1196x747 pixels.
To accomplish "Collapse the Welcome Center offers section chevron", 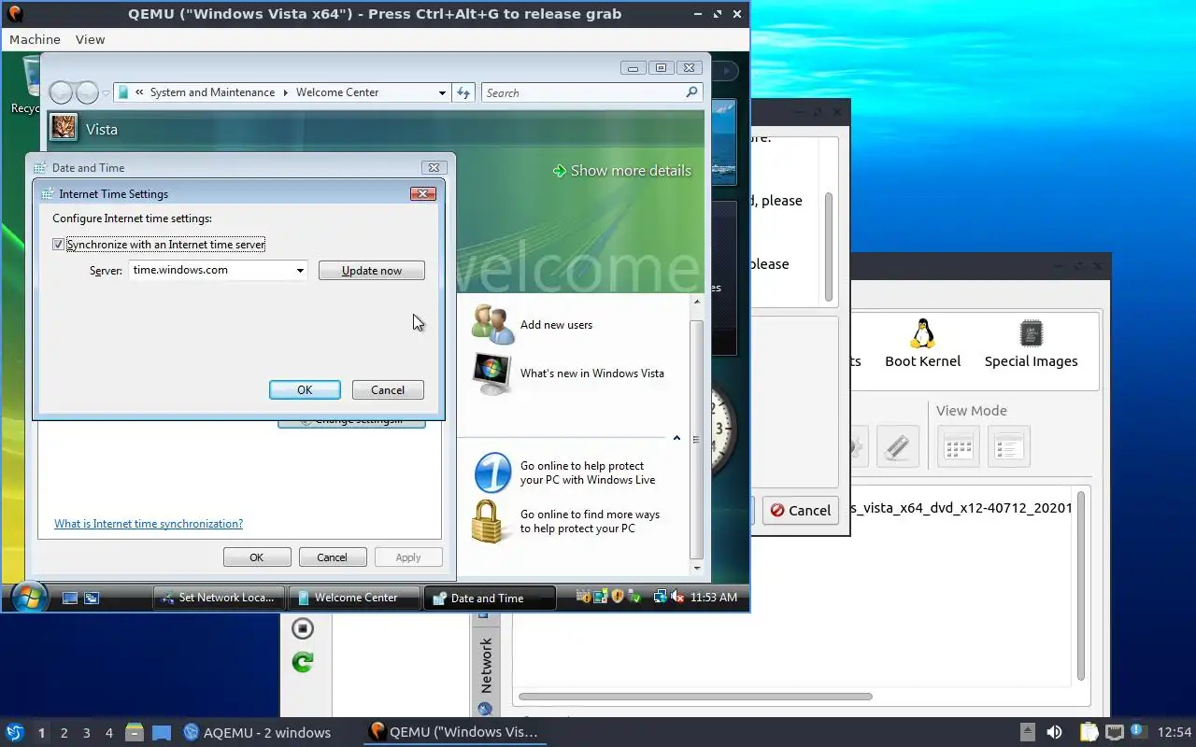I will pyautogui.click(x=676, y=438).
